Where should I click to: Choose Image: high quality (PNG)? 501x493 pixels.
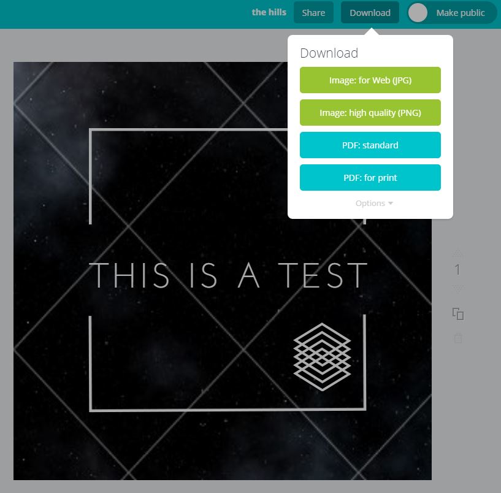pos(370,113)
